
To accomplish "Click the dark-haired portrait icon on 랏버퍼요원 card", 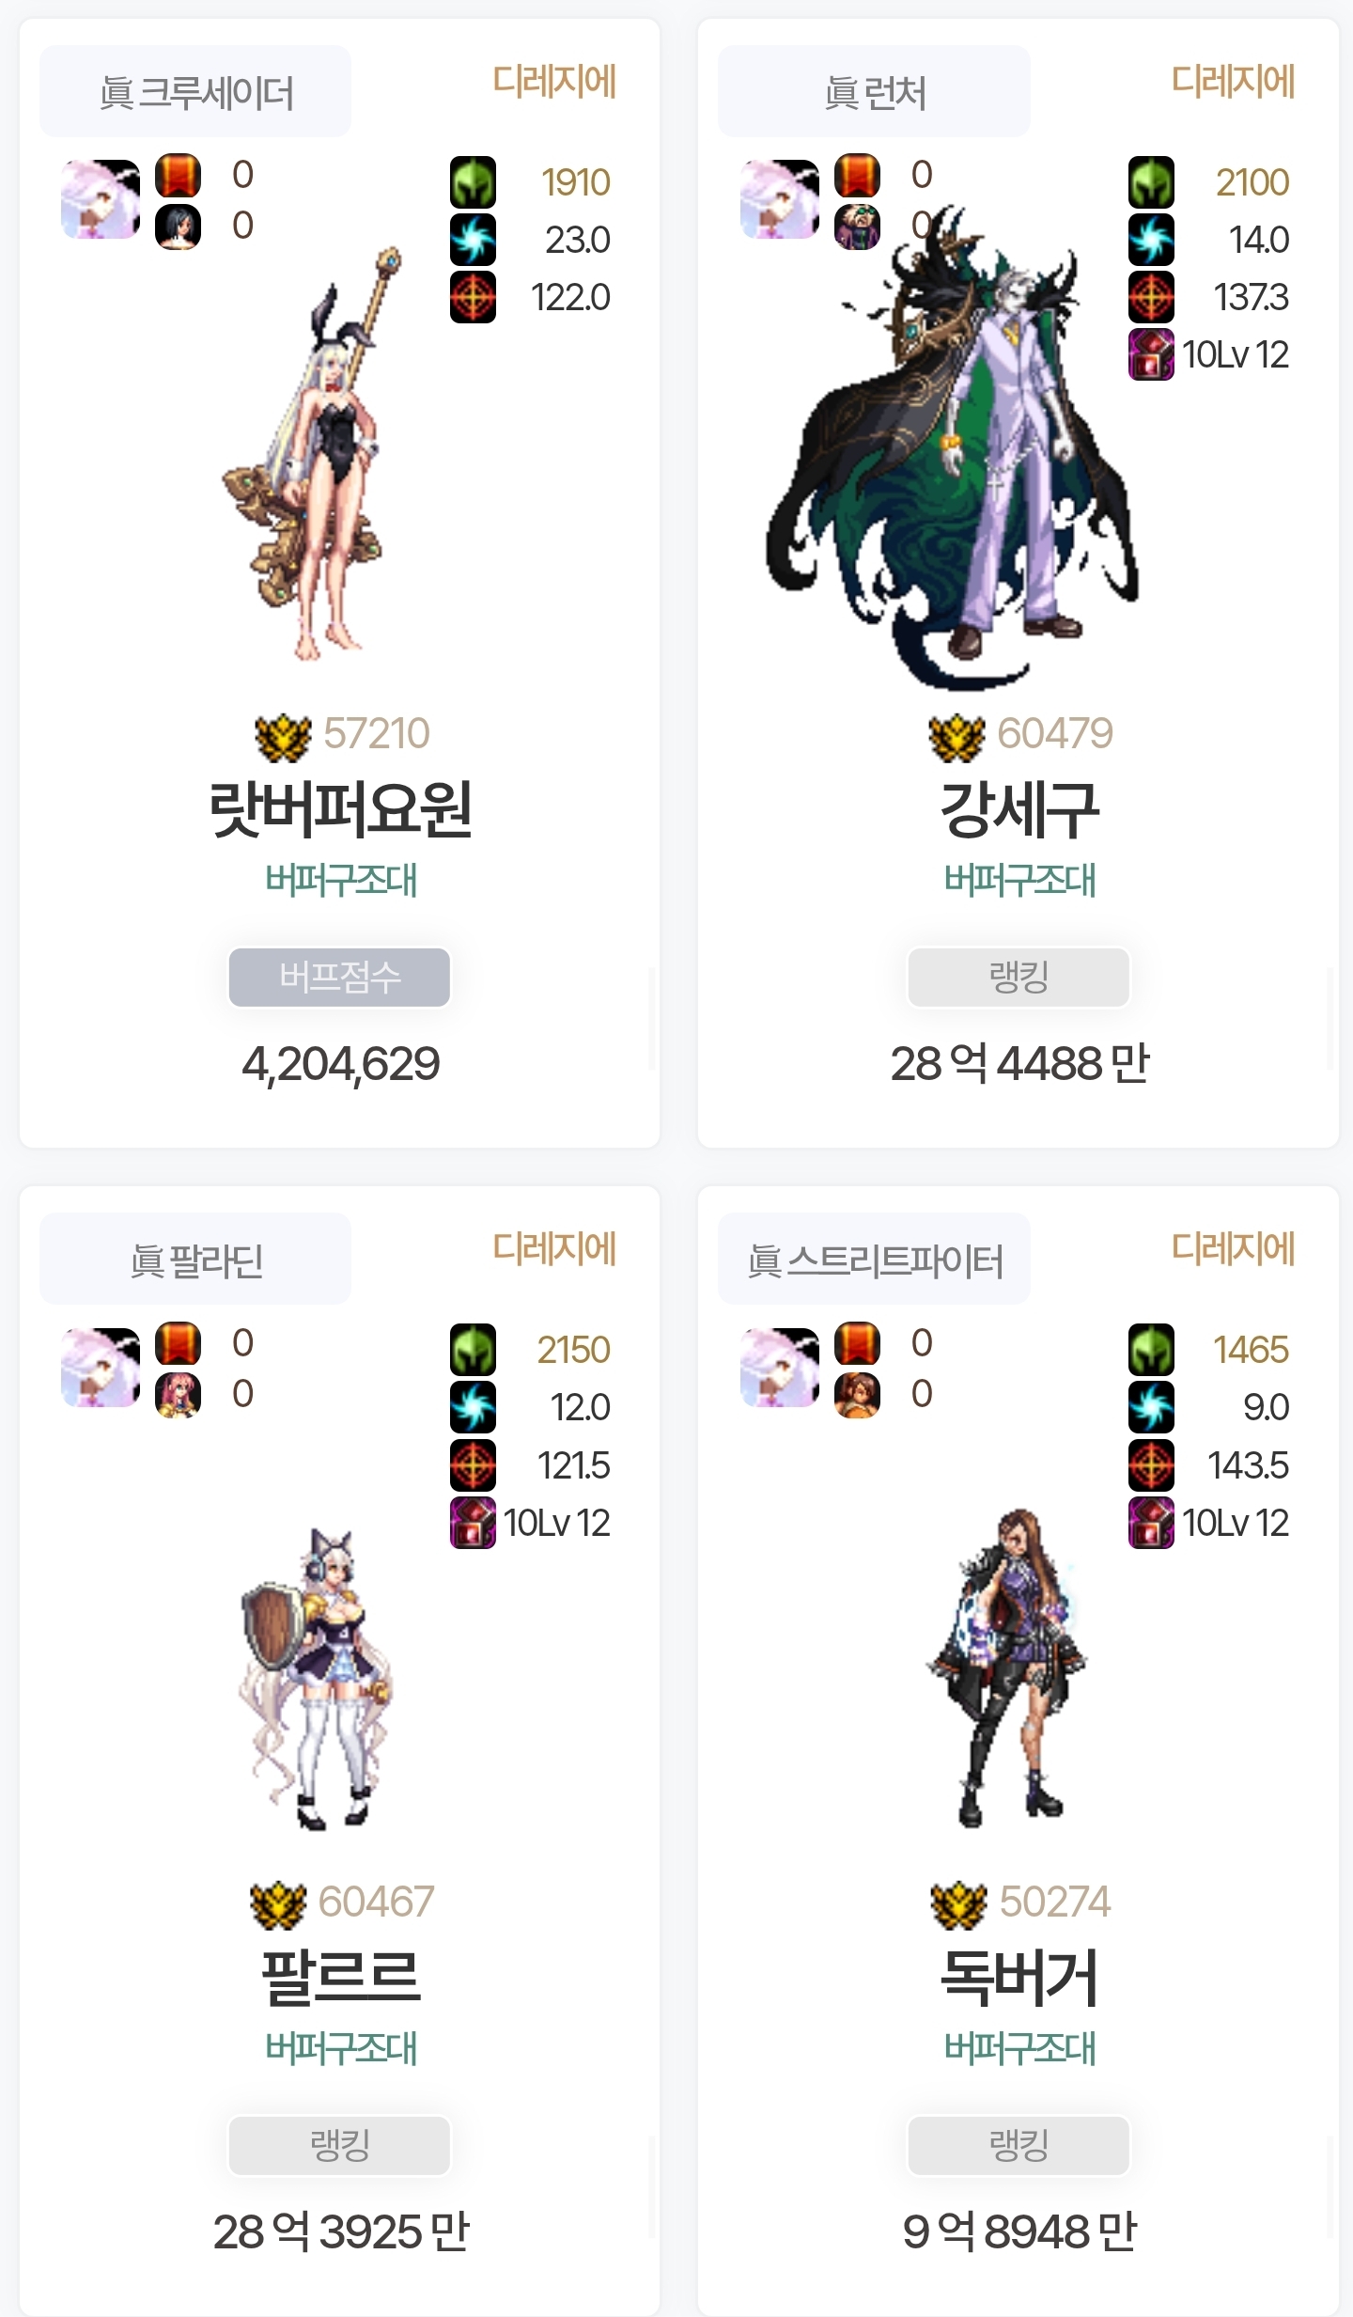I will (178, 227).
